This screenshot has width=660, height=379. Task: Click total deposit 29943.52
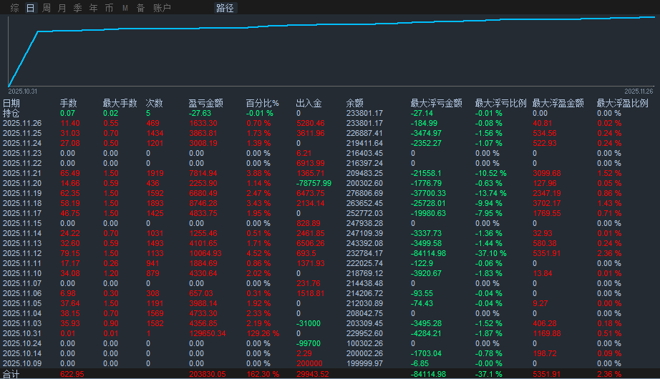pyautogui.click(x=313, y=374)
